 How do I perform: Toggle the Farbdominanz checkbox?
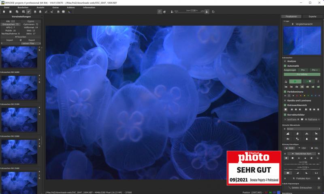(x=285, y=91)
